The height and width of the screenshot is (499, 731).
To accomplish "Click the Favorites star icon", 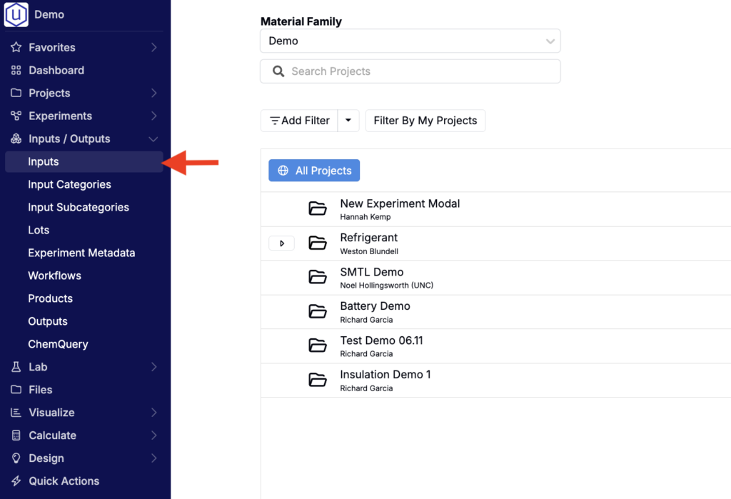I will (x=16, y=48).
